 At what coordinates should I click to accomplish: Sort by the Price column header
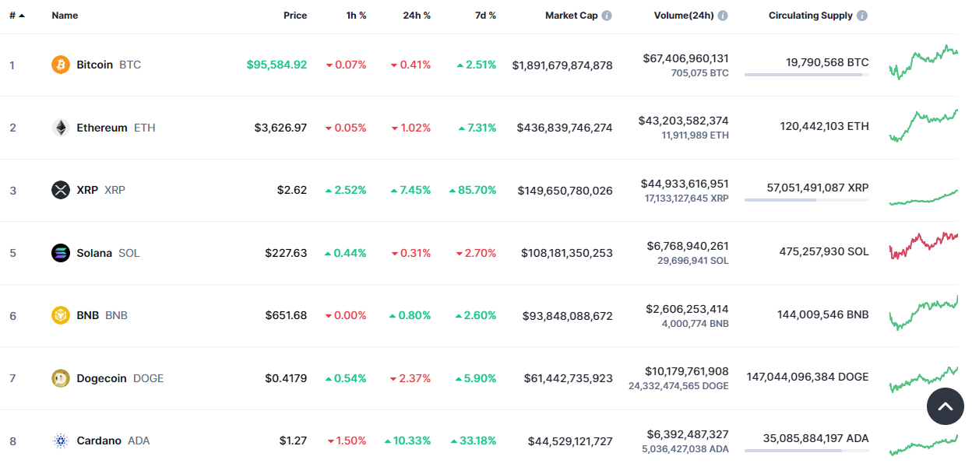point(295,16)
